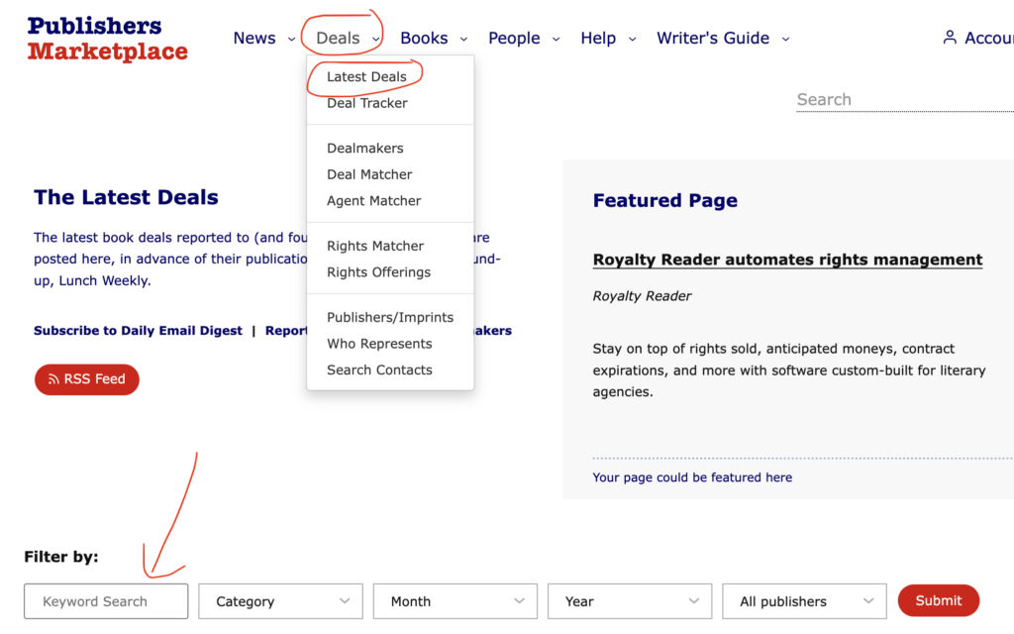
Task: Open the Month dropdown
Action: [x=455, y=601]
